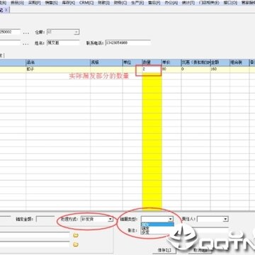Select the quantity cell containing 2
Viewport: 255px width, 255px height.
click(x=152, y=69)
